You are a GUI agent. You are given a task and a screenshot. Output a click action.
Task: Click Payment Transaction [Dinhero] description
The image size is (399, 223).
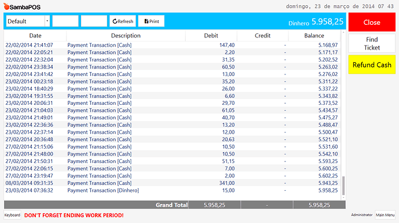tap(103, 190)
